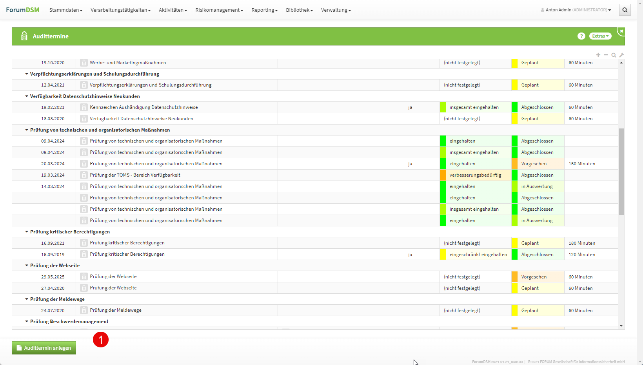Open the Reporting menu
The height and width of the screenshot is (365, 643).
[x=264, y=10]
